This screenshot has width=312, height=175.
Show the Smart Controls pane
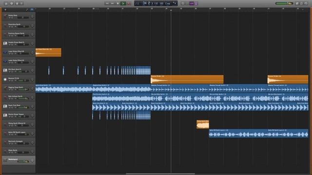click(17, 3)
